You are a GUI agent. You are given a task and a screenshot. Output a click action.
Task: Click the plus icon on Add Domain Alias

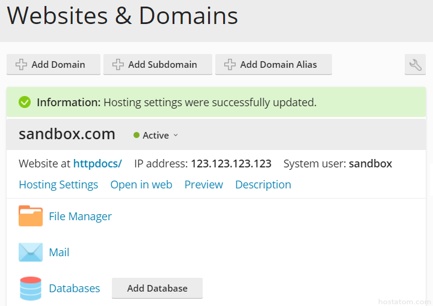click(230, 65)
